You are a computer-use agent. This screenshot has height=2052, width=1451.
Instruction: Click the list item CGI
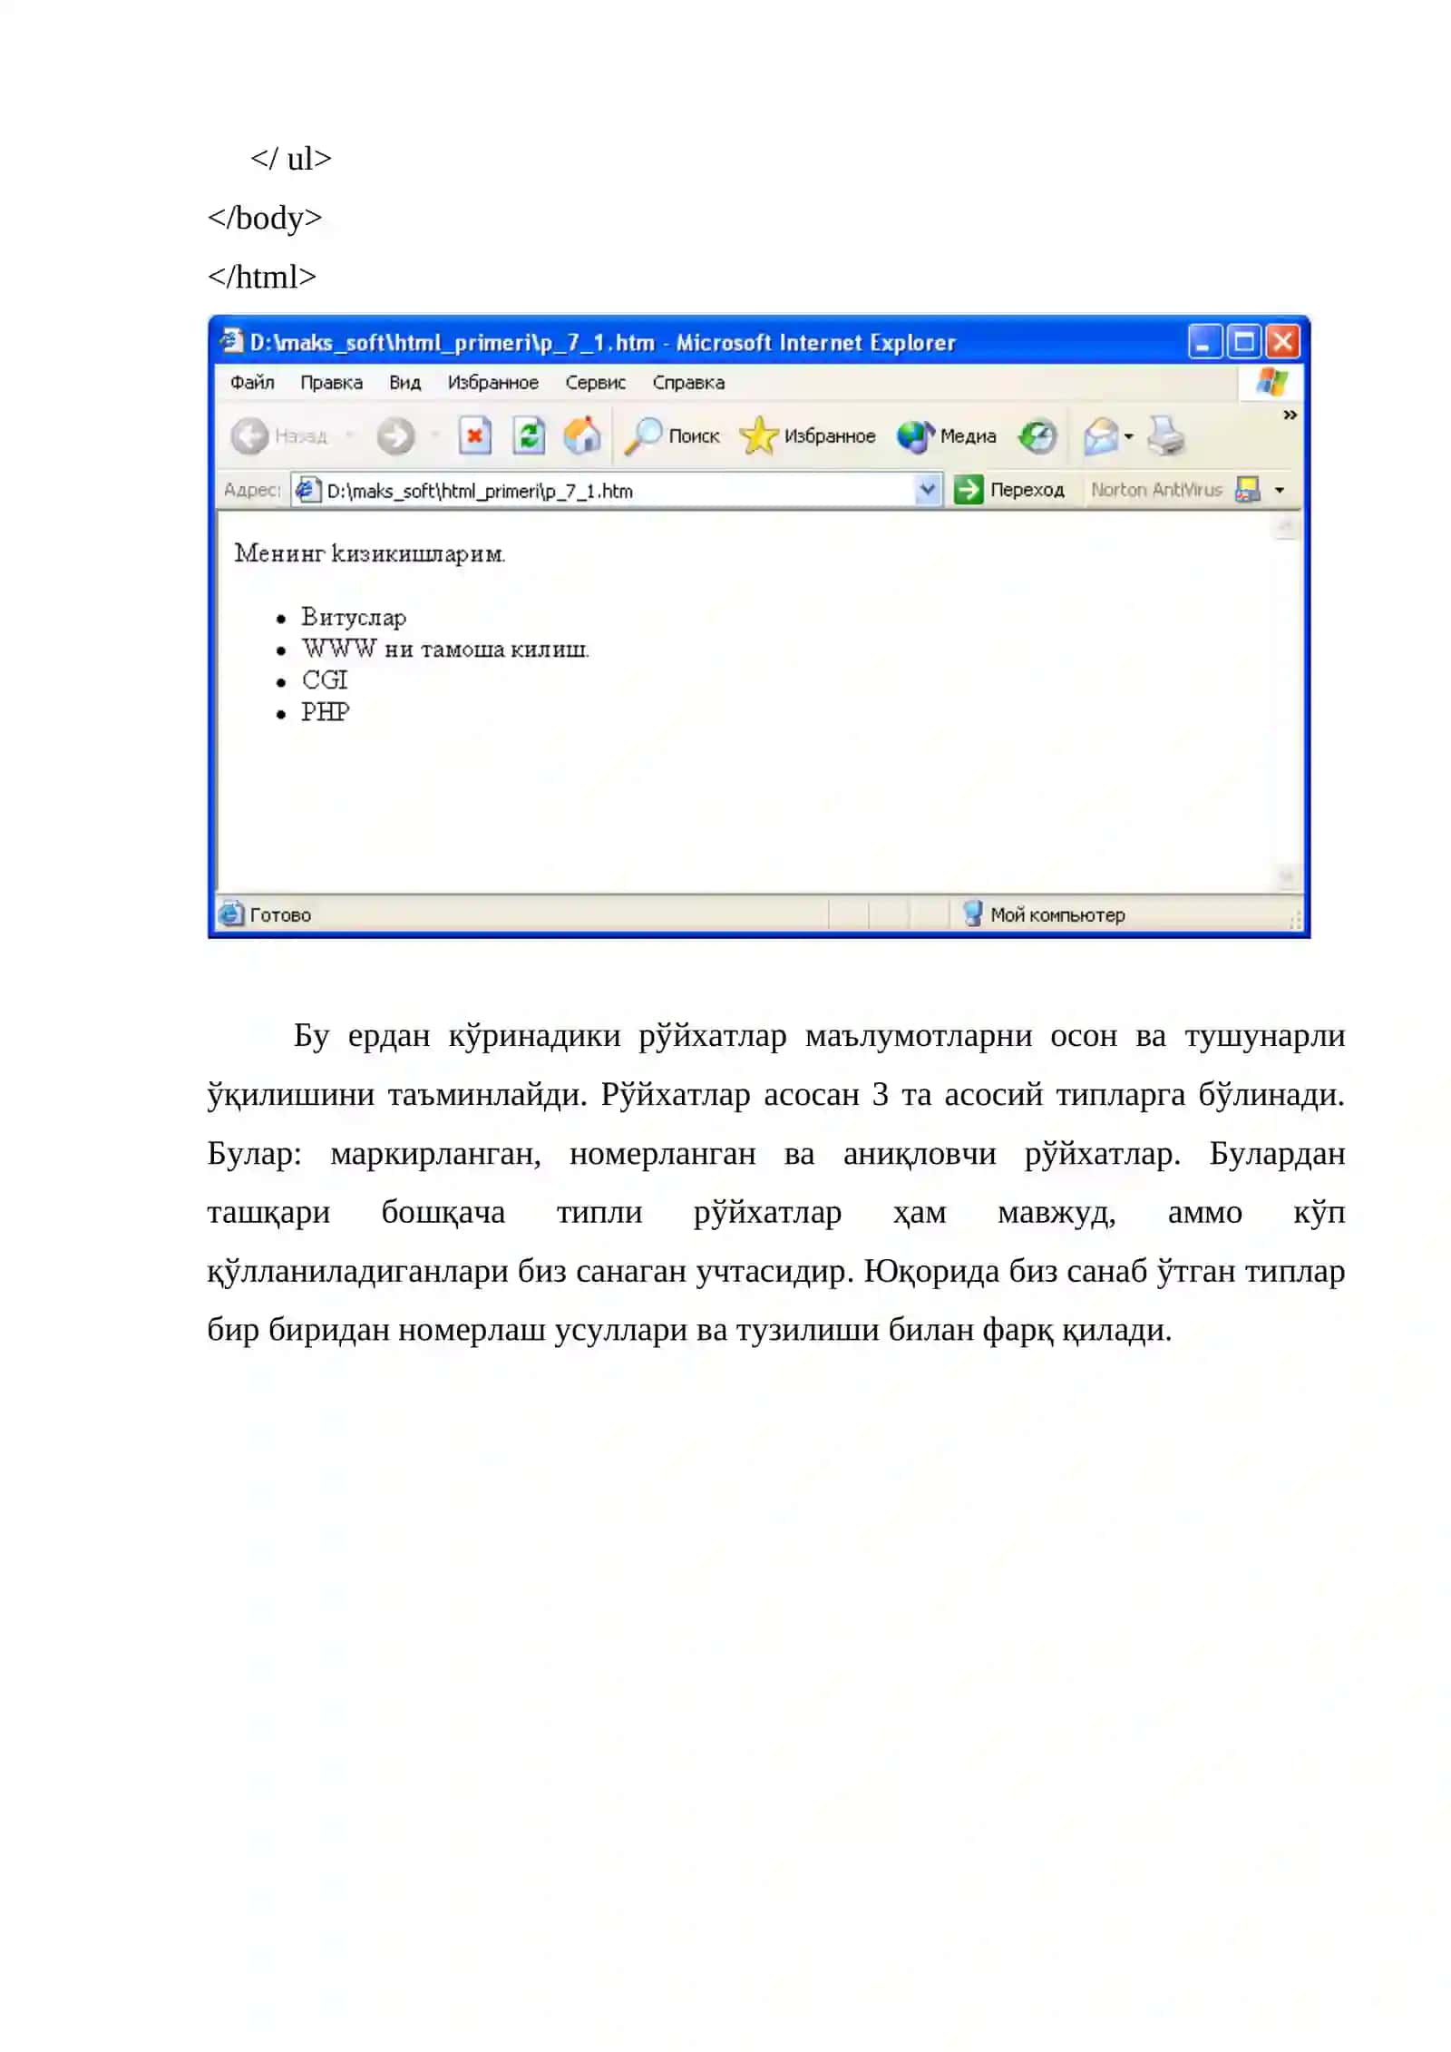[x=325, y=680]
